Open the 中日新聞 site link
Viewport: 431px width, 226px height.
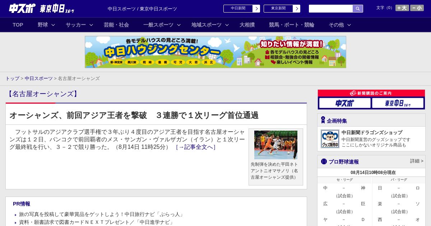point(238,9)
